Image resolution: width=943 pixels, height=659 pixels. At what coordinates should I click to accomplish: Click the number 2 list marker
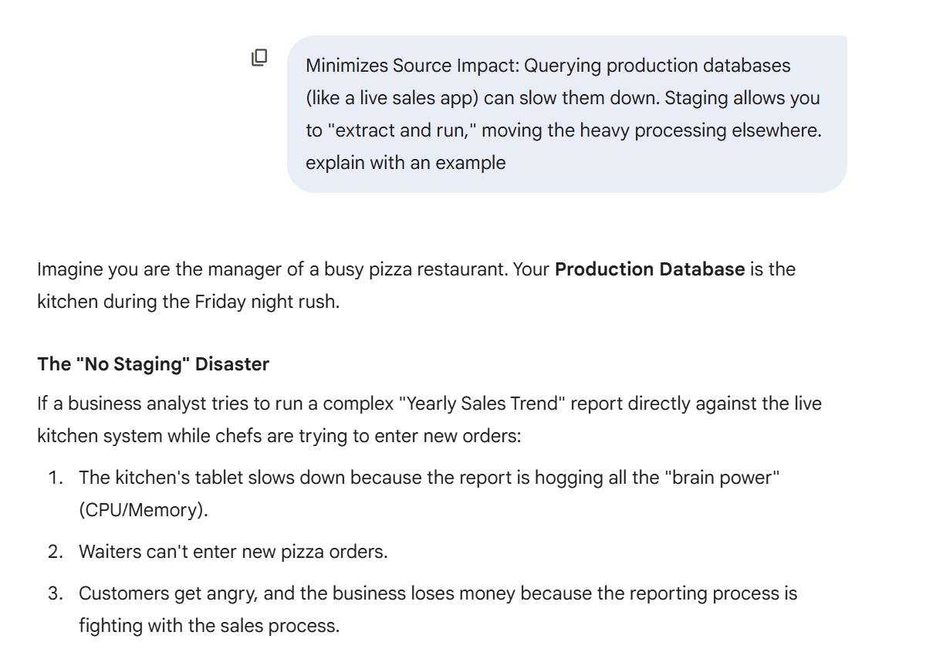pos(55,552)
